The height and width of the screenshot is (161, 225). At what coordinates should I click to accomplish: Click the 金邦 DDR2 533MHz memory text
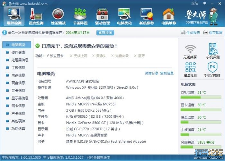click(89, 110)
